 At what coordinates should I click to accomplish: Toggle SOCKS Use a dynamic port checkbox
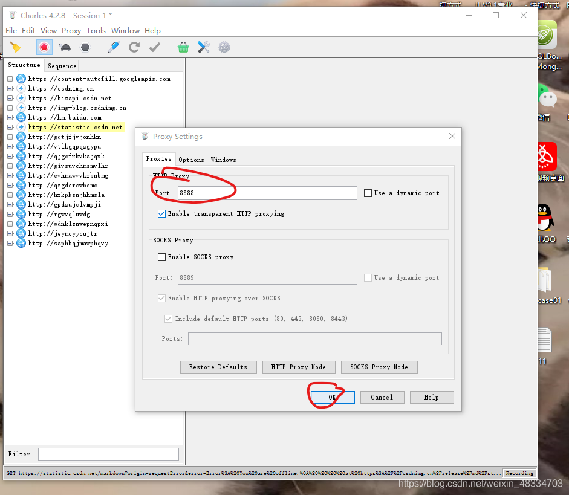[x=368, y=278]
